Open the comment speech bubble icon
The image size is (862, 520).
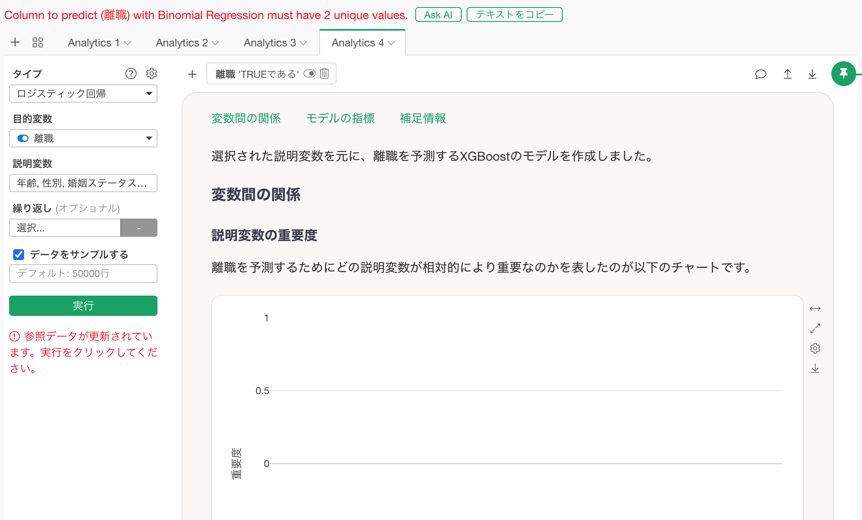[760, 74]
